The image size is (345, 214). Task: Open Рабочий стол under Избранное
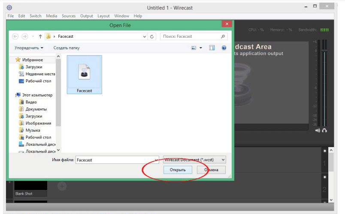click(35, 81)
